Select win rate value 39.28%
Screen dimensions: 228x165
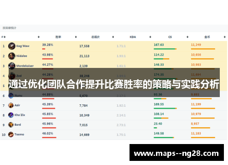47,45
